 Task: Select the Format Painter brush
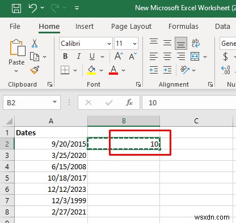point(35,70)
